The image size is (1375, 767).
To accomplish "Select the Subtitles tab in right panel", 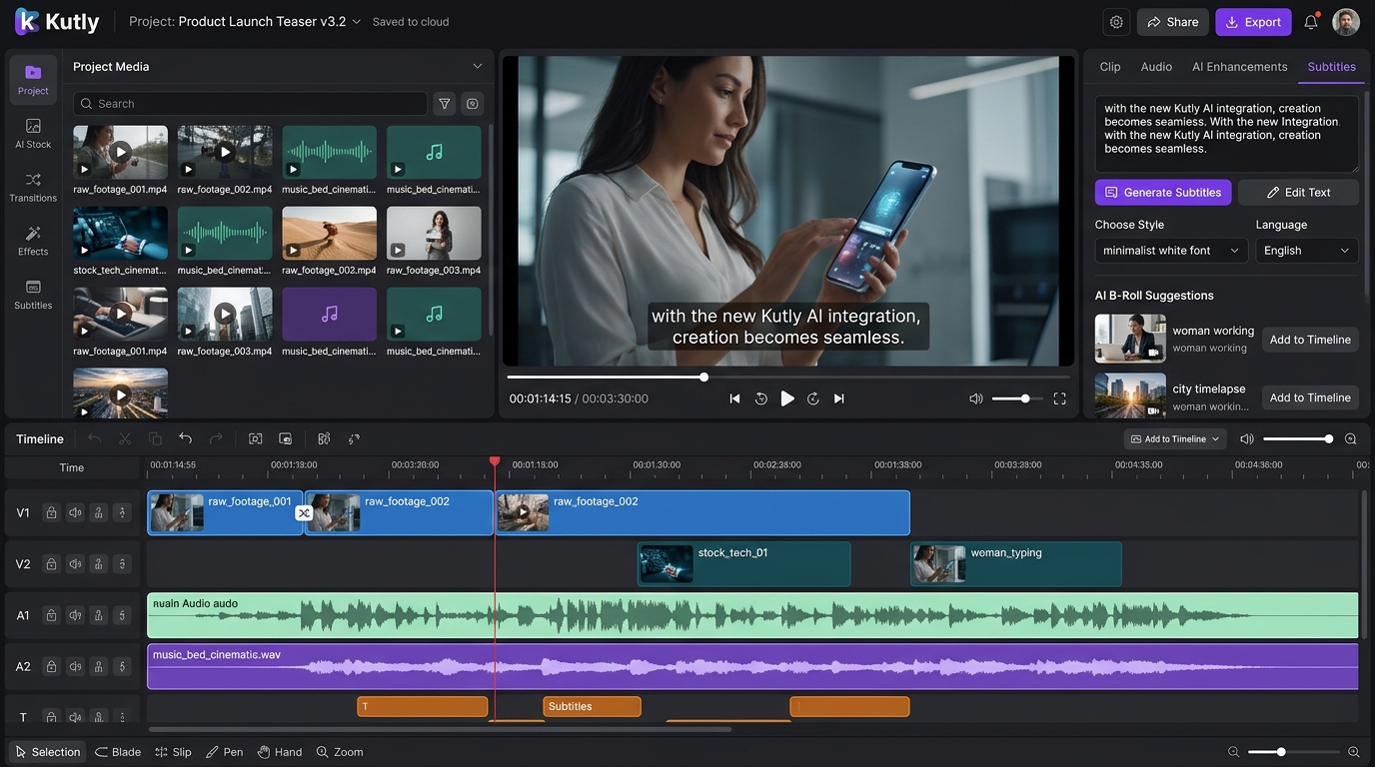I will (1332, 67).
